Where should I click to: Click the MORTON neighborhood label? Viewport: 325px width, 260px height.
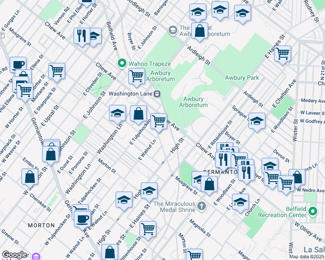click(x=41, y=225)
